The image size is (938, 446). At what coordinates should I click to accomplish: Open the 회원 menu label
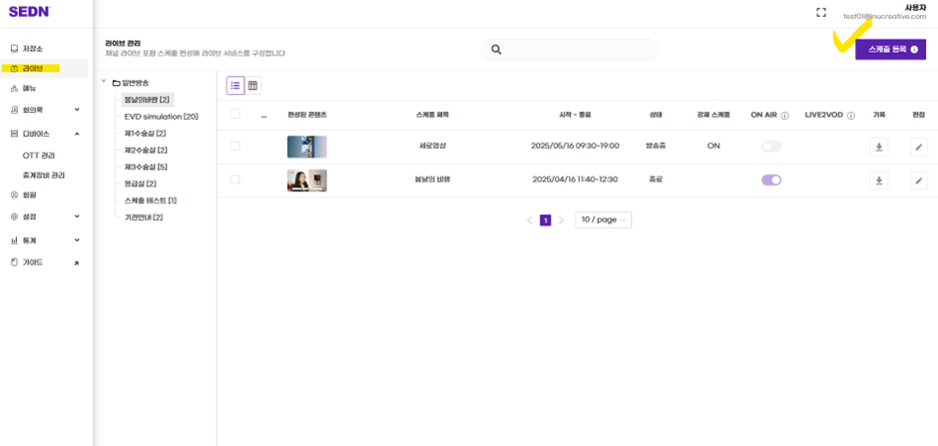pos(29,195)
